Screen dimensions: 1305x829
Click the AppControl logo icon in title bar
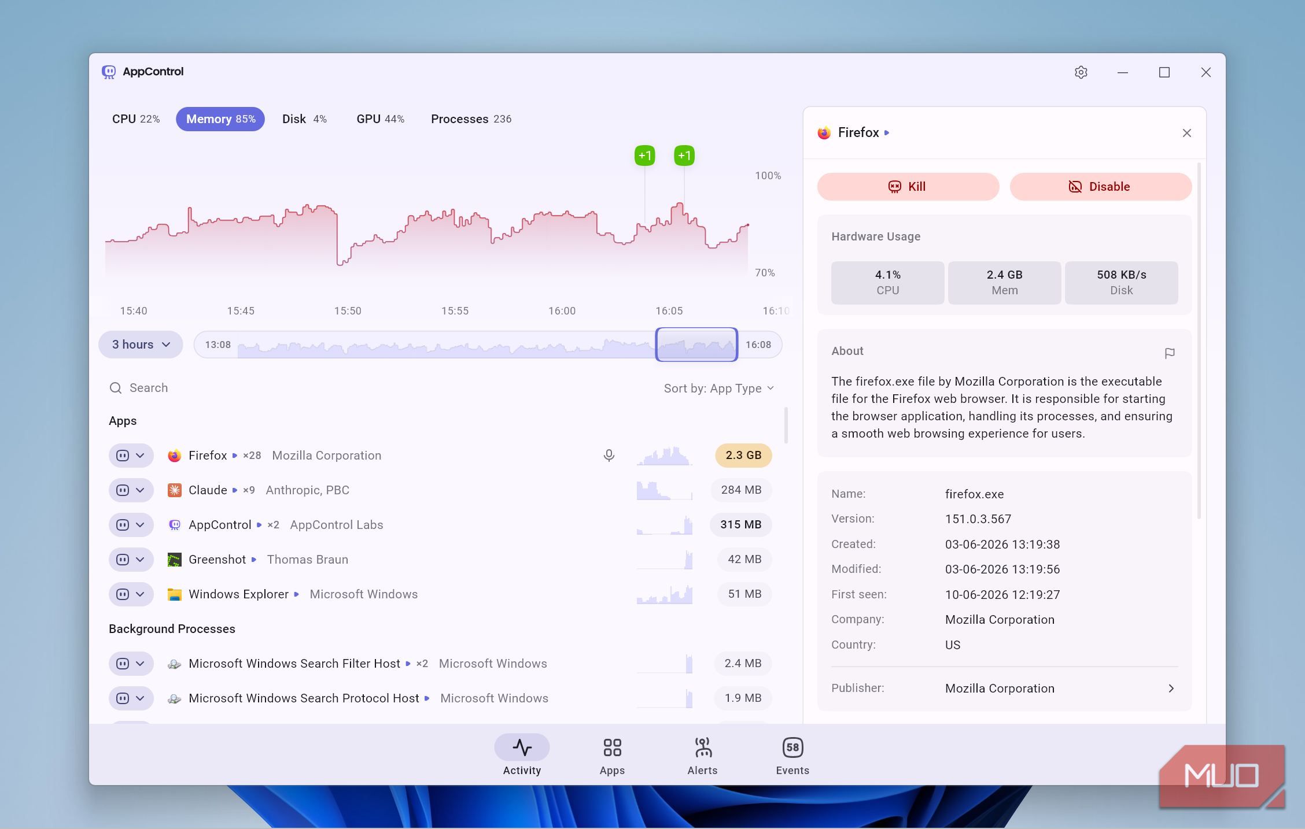(x=109, y=72)
